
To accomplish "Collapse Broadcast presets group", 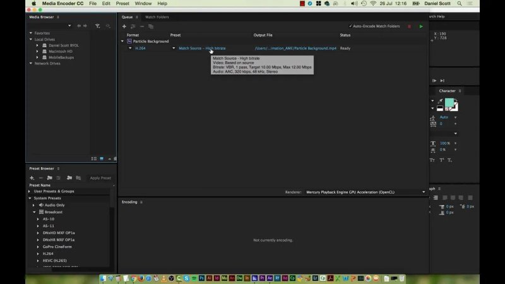I will click(34, 212).
